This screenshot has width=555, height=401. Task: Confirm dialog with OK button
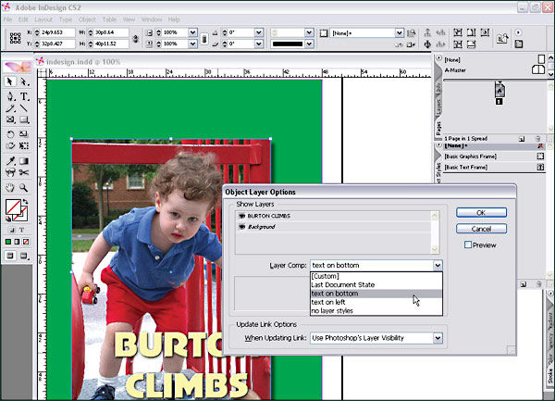pos(480,213)
